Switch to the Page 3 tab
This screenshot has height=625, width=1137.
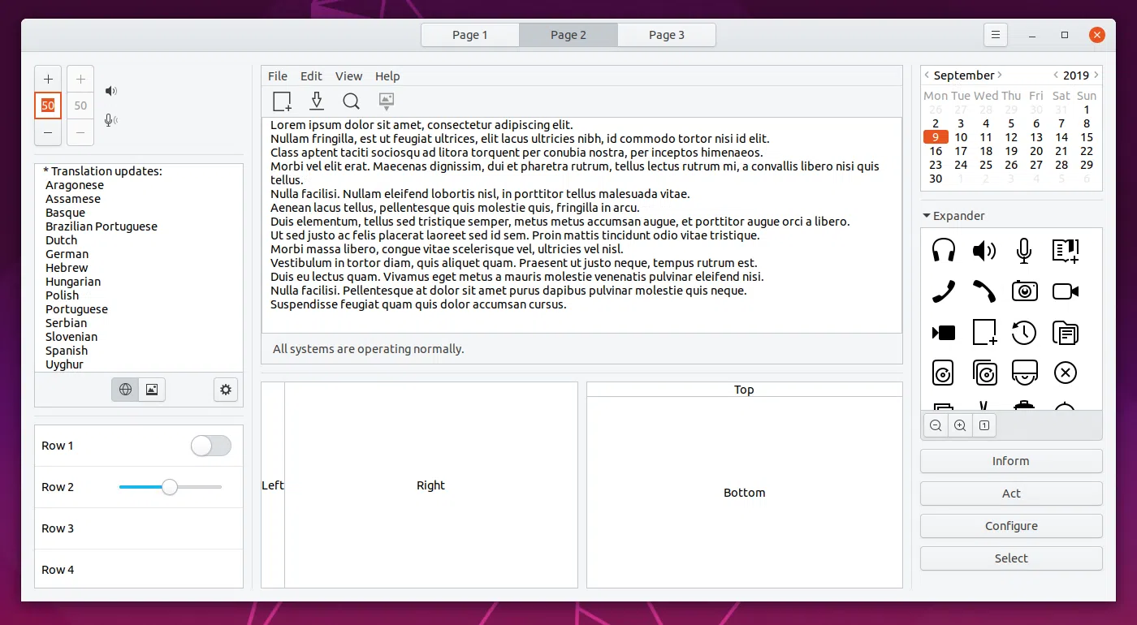click(666, 35)
